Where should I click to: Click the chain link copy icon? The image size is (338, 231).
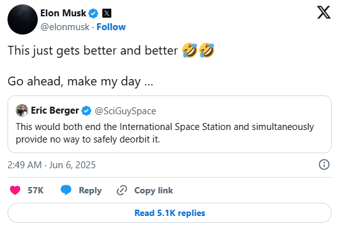122,190
